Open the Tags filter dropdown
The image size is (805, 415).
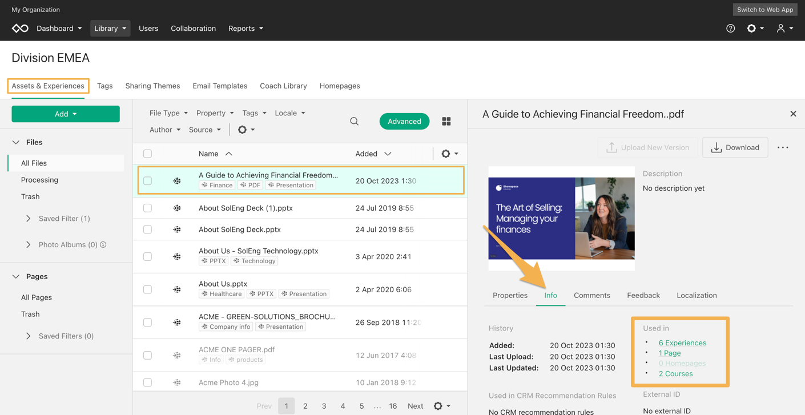tap(255, 113)
